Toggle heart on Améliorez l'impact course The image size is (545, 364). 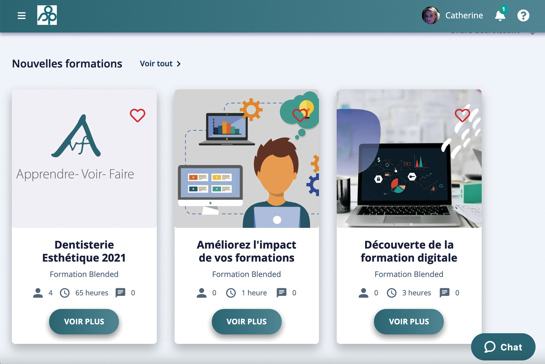tap(300, 115)
